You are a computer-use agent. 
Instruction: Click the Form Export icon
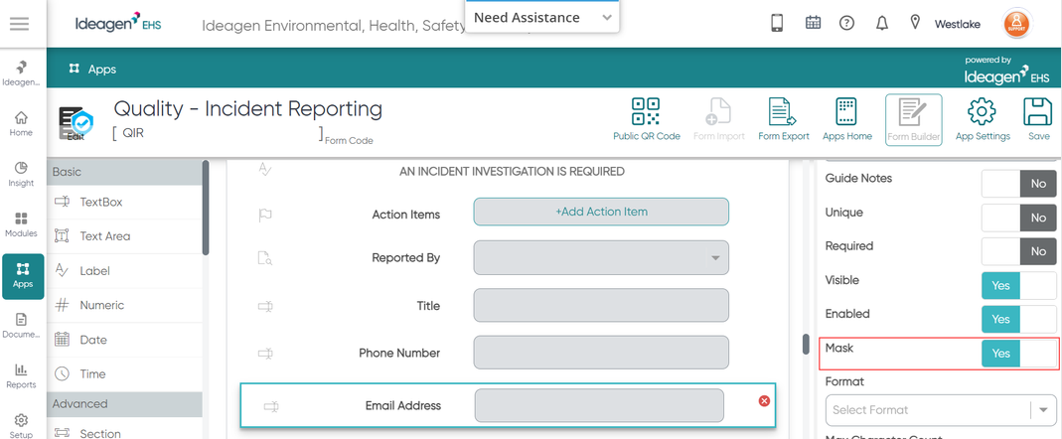point(783,119)
